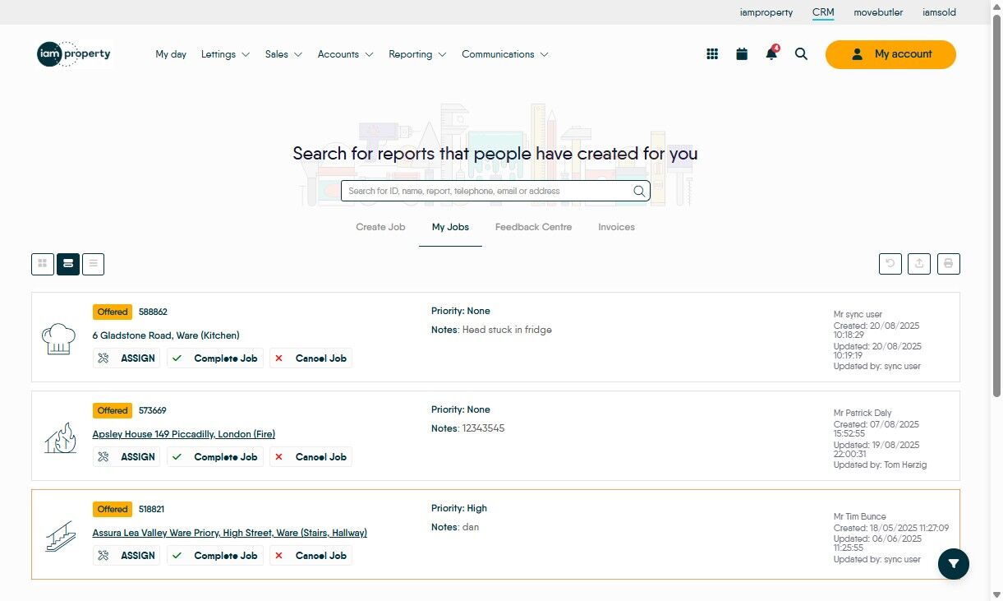Switch to card list view
This screenshot has width=1003, height=601.
point(68,264)
